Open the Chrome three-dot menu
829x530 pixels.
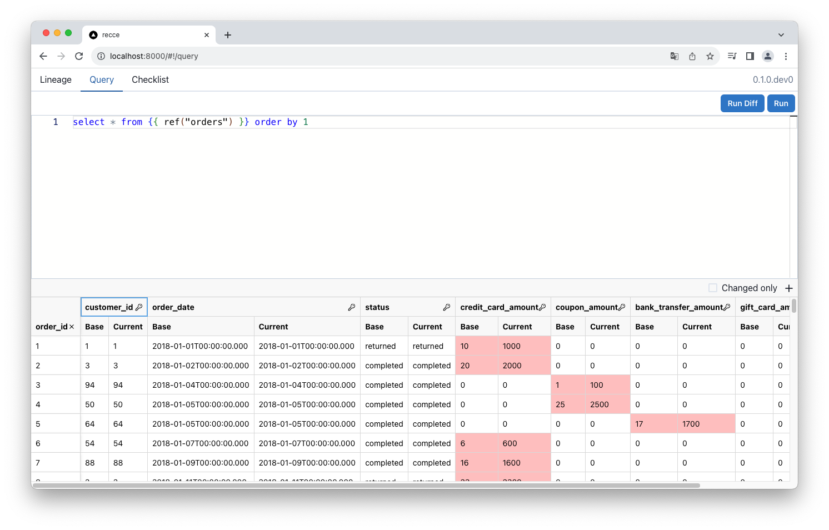click(786, 56)
